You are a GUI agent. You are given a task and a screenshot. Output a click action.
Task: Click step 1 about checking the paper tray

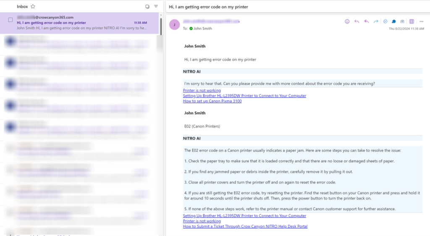click(x=289, y=161)
